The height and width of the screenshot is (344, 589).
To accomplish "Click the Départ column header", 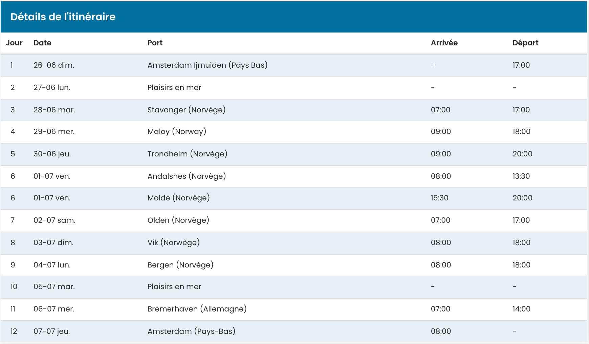I will [x=525, y=43].
